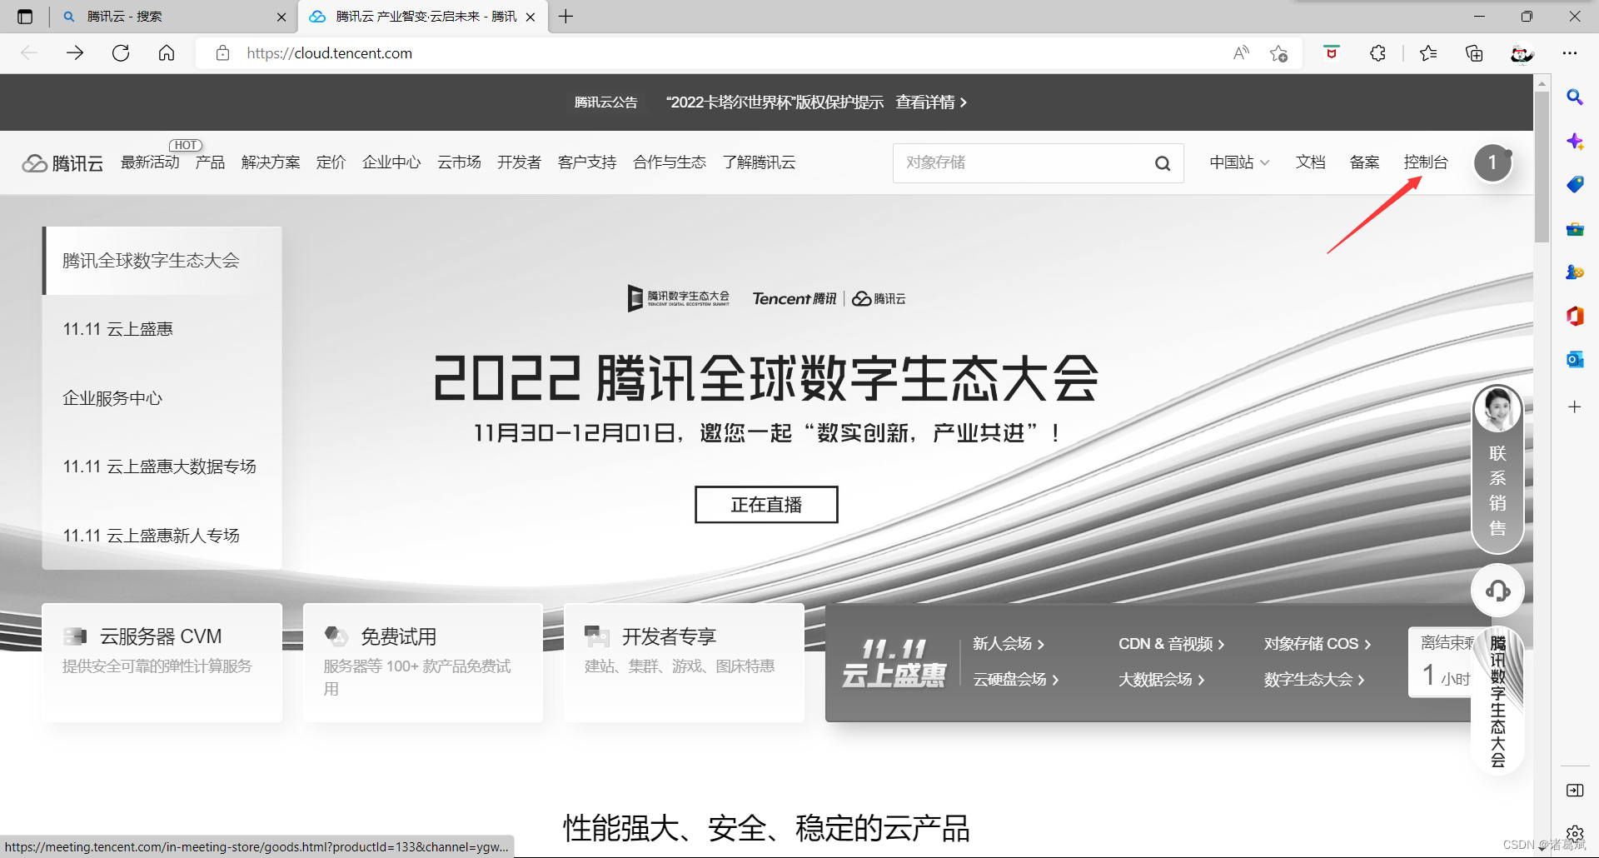Open the Collections icon
The image size is (1599, 858).
(1474, 53)
